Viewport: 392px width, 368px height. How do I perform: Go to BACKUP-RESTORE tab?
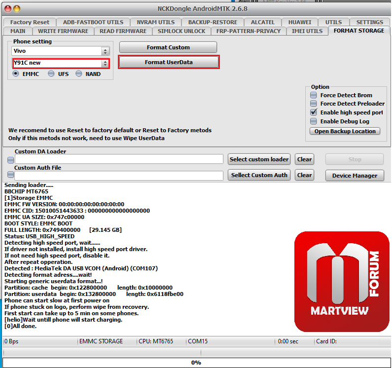(x=213, y=22)
